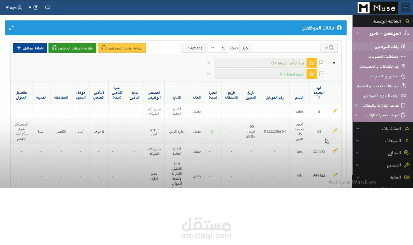Edit employee 58 row pencil icon
Viewport: 413px width, 245px height.
pyautogui.click(x=335, y=130)
